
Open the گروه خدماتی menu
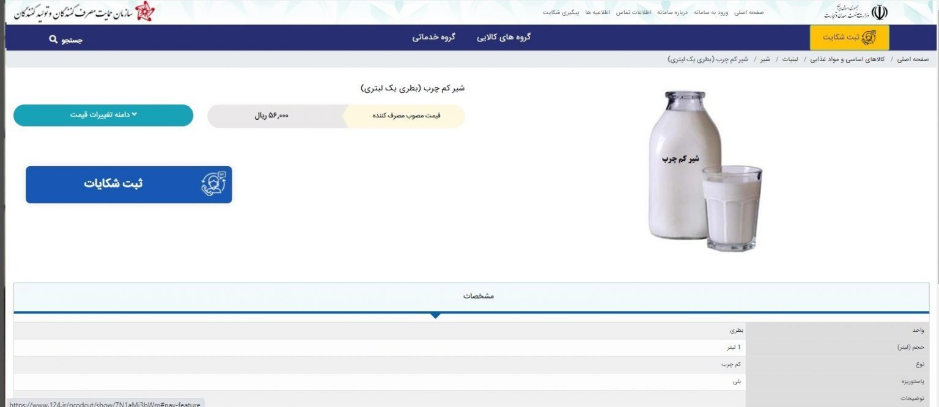tap(433, 37)
